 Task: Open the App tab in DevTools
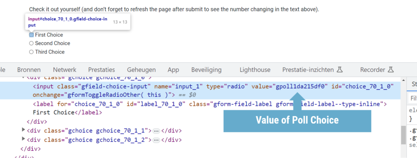(173, 70)
